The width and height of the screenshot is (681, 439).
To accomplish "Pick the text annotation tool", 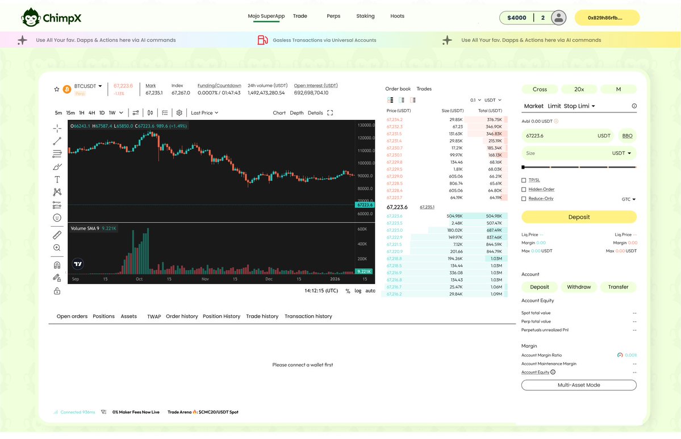I will click(57, 179).
